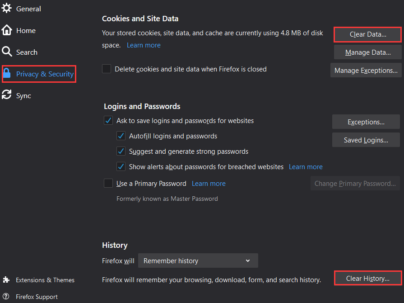Click the Firefox Support question mark icon
The width and height of the screenshot is (404, 303).
pos(6,296)
